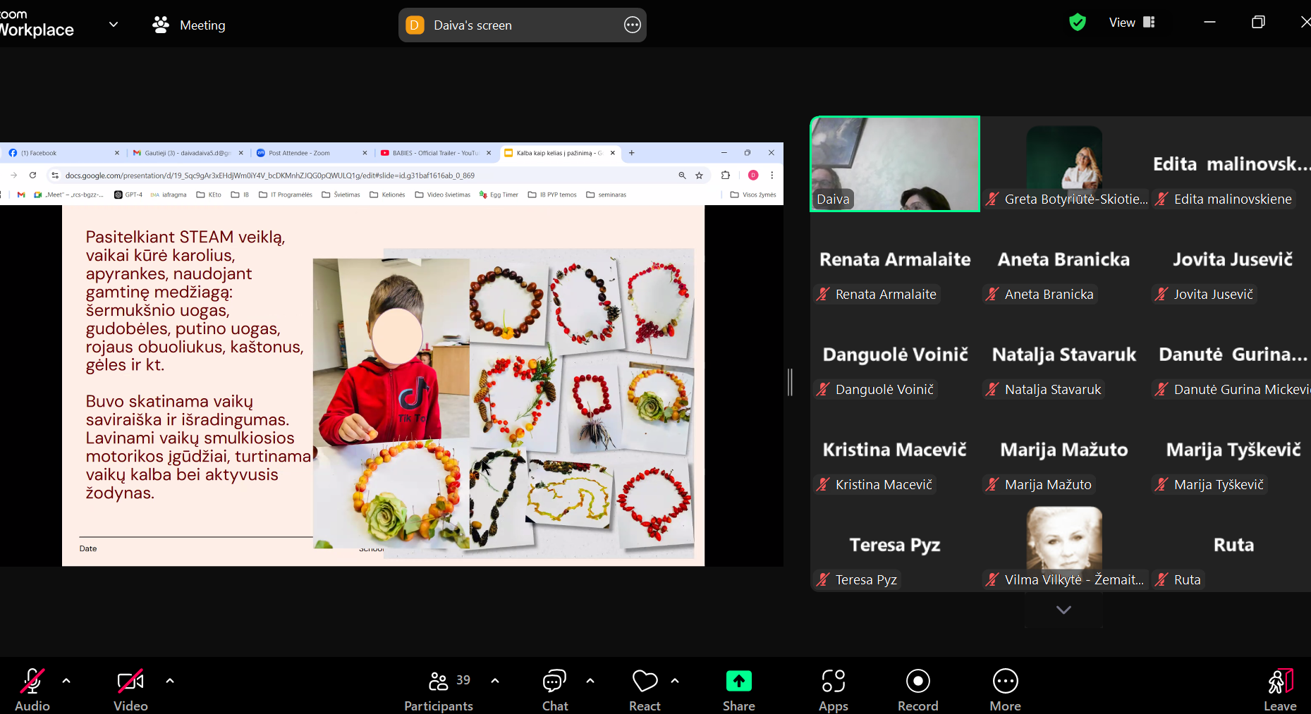Open the View layout menu
Image resolution: width=1311 pixels, height=714 pixels.
coord(1131,23)
